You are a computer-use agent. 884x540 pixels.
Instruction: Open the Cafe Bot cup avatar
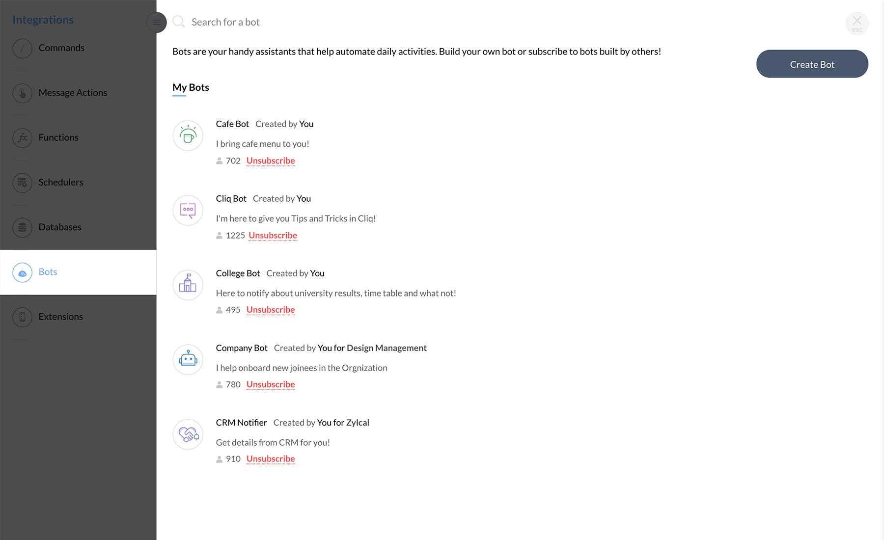[x=188, y=135]
